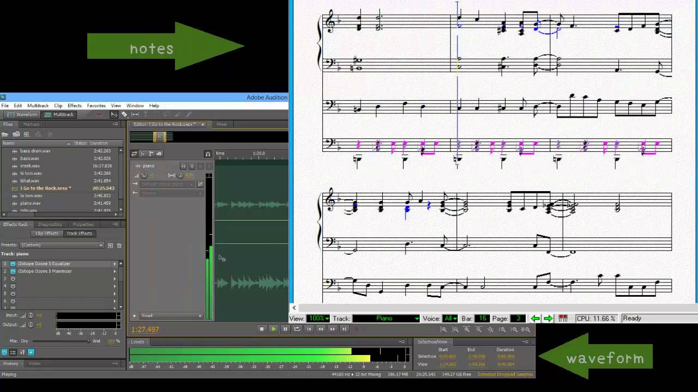Select the Clip Effects button
This screenshot has height=392, width=698.
click(x=47, y=234)
